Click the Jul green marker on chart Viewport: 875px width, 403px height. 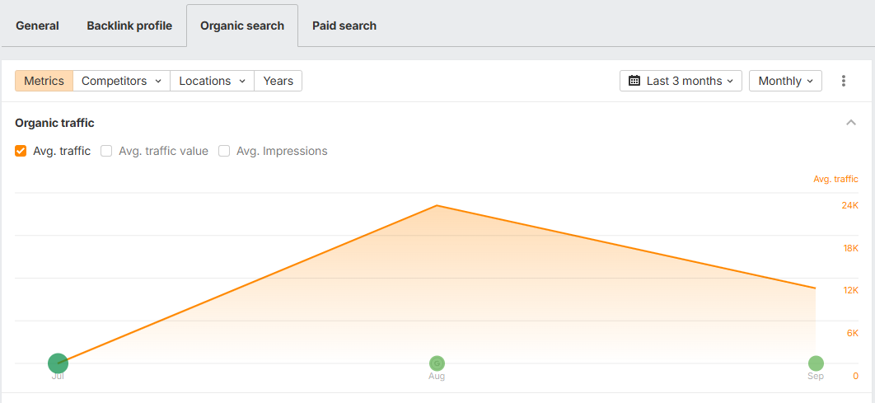(58, 363)
